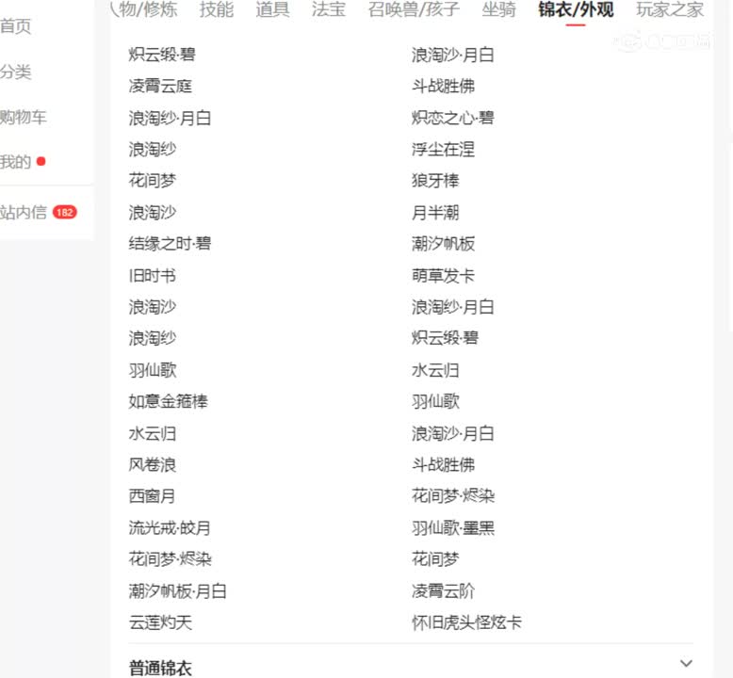Choose the 如意金箍棒 entry

pyautogui.click(x=169, y=401)
